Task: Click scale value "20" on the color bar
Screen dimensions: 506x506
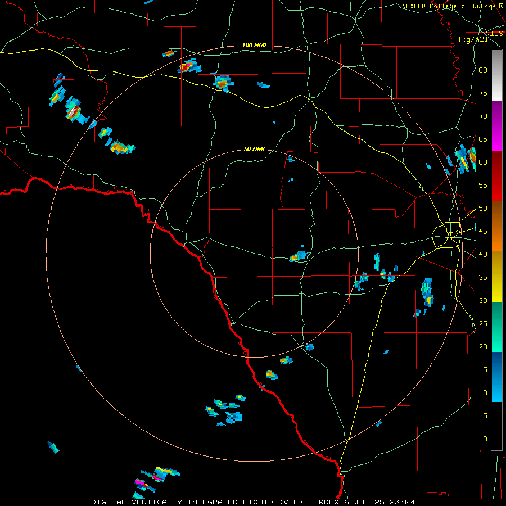Action: coord(483,346)
